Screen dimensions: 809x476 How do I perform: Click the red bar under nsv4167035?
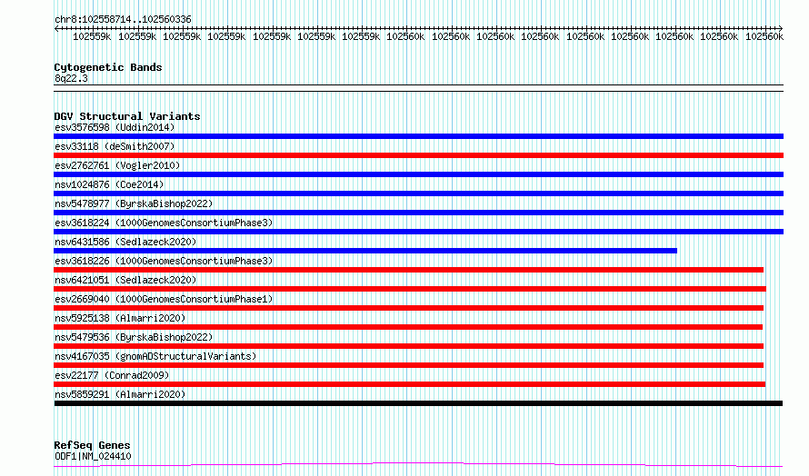click(x=409, y=365)
